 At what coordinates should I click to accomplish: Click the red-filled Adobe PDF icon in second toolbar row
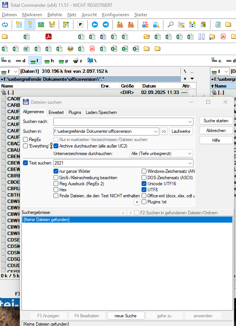tap(49, 37)
